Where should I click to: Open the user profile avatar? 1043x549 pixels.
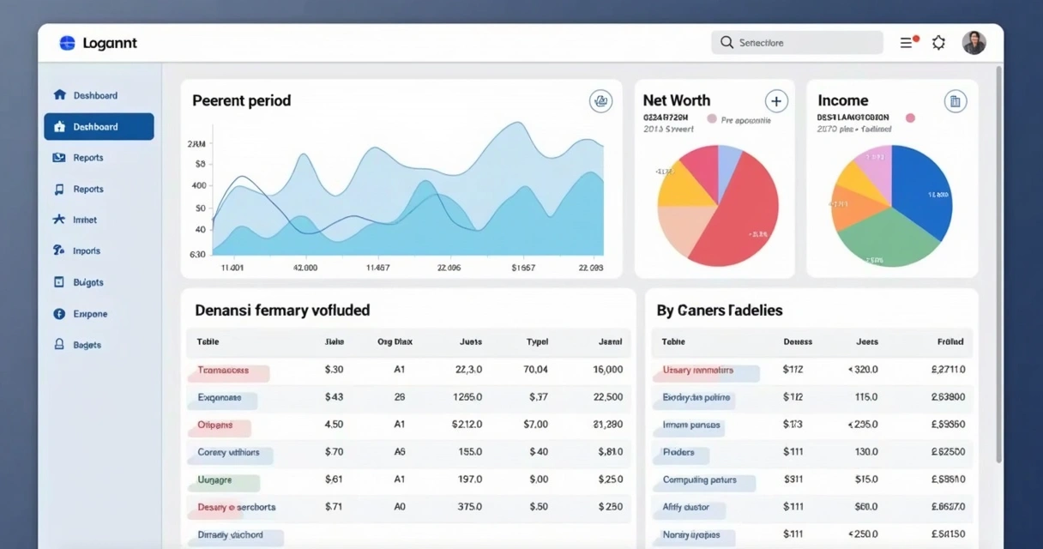[x=974, y=42]
